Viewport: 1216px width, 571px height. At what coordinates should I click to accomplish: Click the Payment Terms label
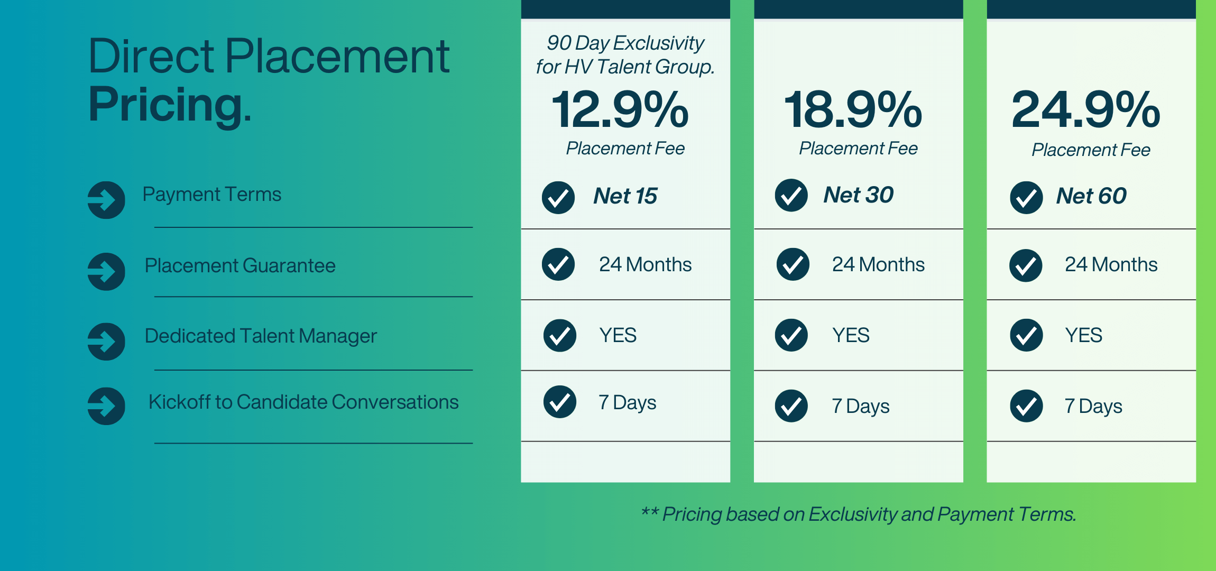tap(212, 195)
